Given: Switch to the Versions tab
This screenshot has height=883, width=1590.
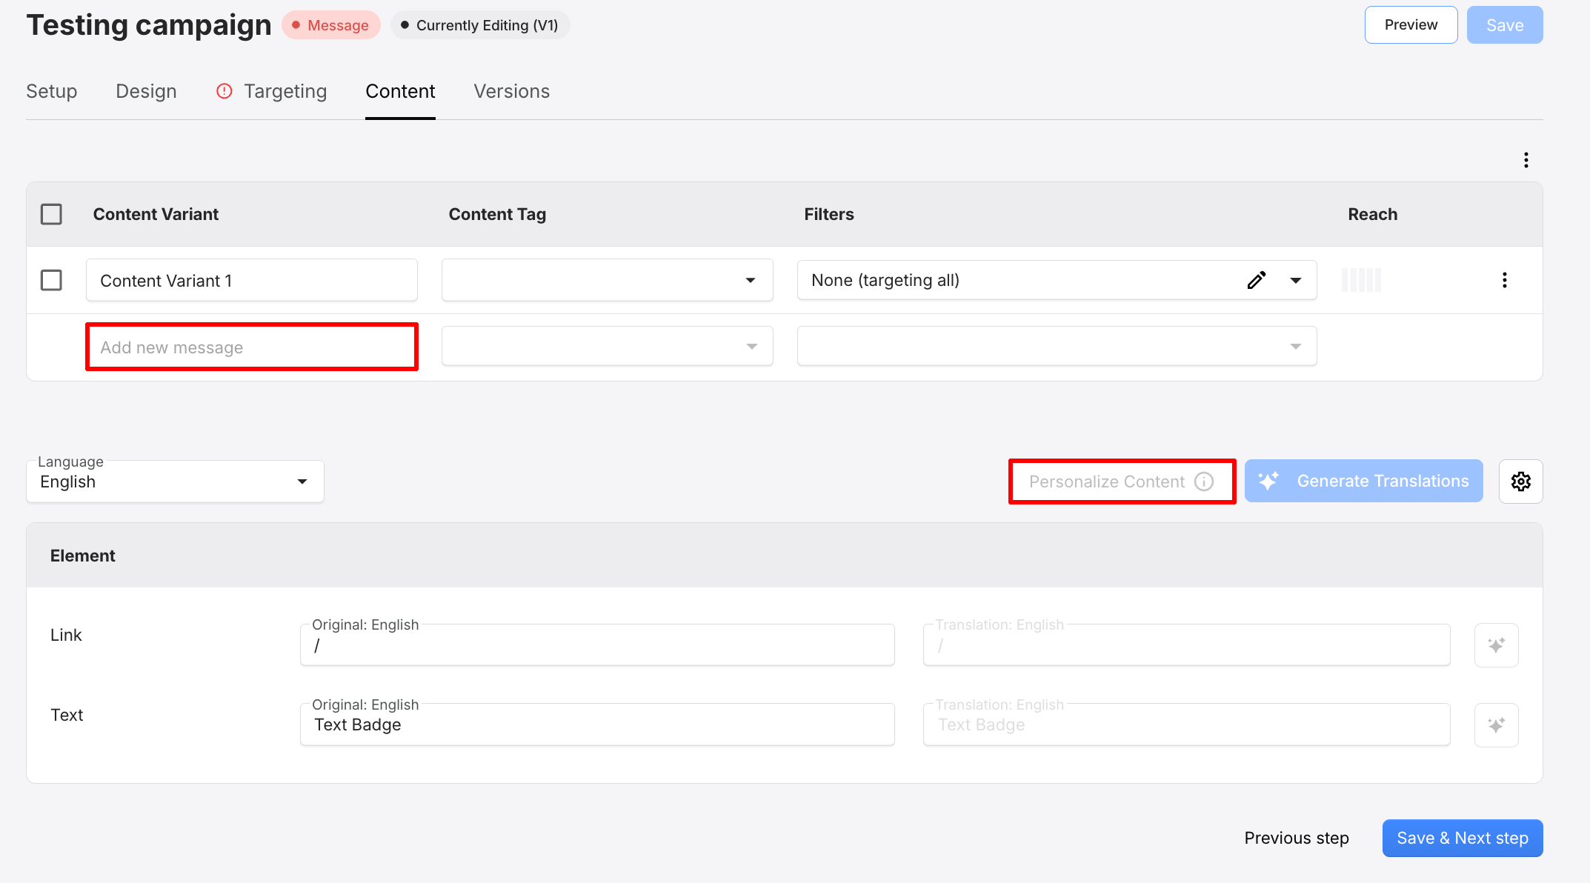Looking at the screenshot, I should coord(511,91).
